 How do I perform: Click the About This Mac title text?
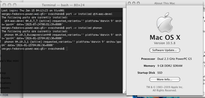165,3
